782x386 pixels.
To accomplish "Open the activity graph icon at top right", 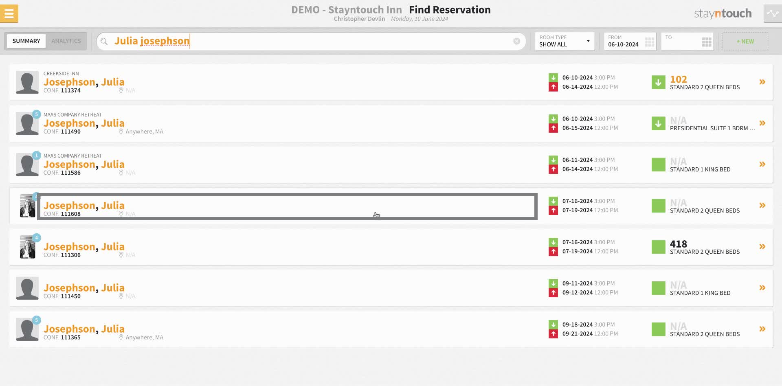I will click(x=773, y=13).
